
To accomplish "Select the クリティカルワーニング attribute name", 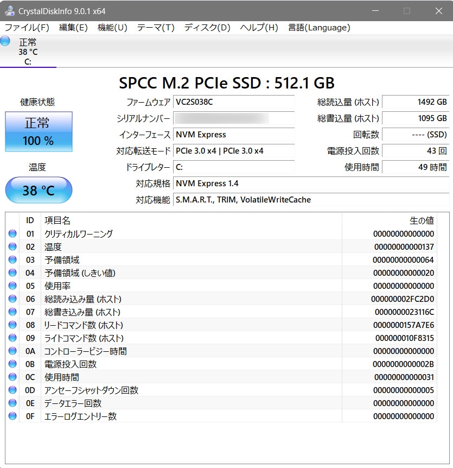I will tap(79, 233).
